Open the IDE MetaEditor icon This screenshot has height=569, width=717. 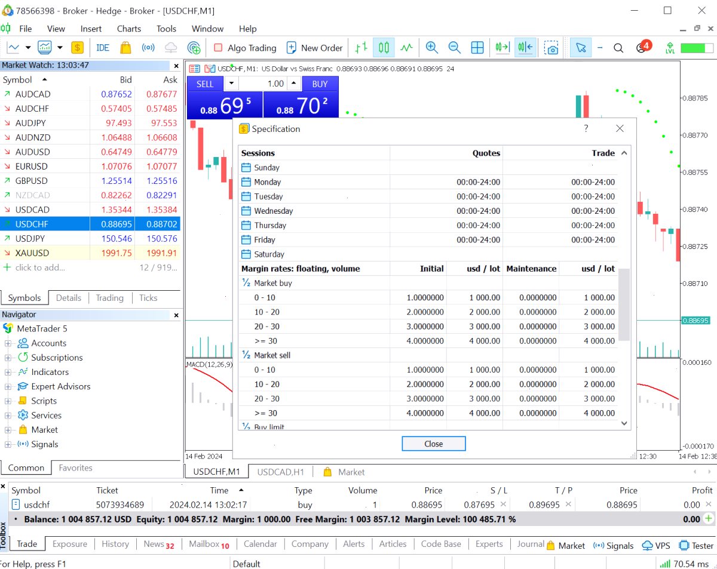pyautogui.click(x=103, y=48)
